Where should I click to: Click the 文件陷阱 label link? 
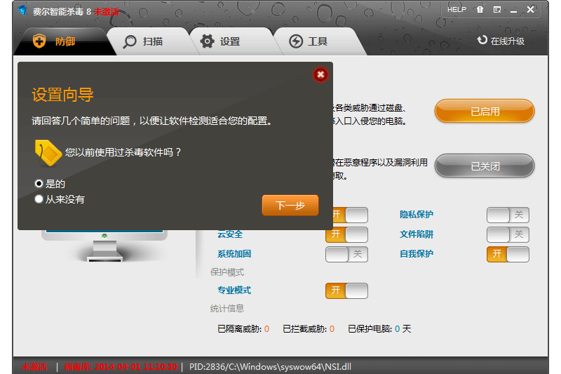click(417, 234)
